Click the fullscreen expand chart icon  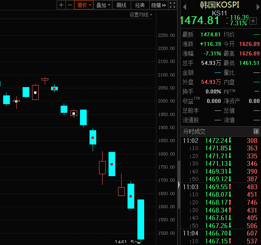[172, 5]
